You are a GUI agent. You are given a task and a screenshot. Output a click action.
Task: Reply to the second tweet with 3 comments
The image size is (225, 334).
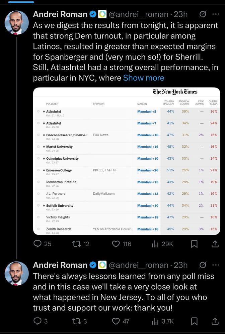click(41, 321)
